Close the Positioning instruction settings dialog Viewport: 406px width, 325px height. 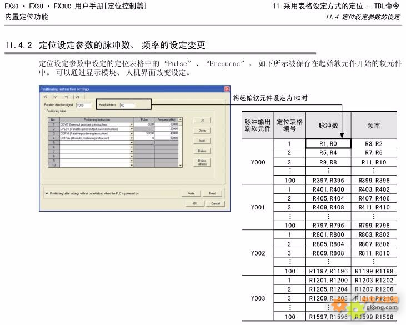(x=227, y=89)
